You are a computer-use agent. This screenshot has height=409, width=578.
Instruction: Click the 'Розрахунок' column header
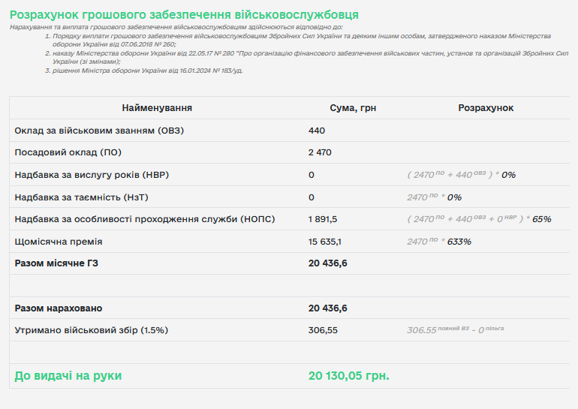click(486, 108)
